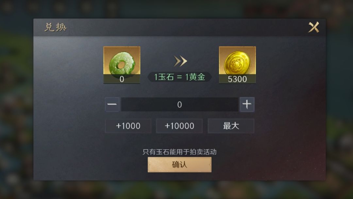353x199 pixels.
Task: Click the jade count showing 0
Action: tap(122, 79)
